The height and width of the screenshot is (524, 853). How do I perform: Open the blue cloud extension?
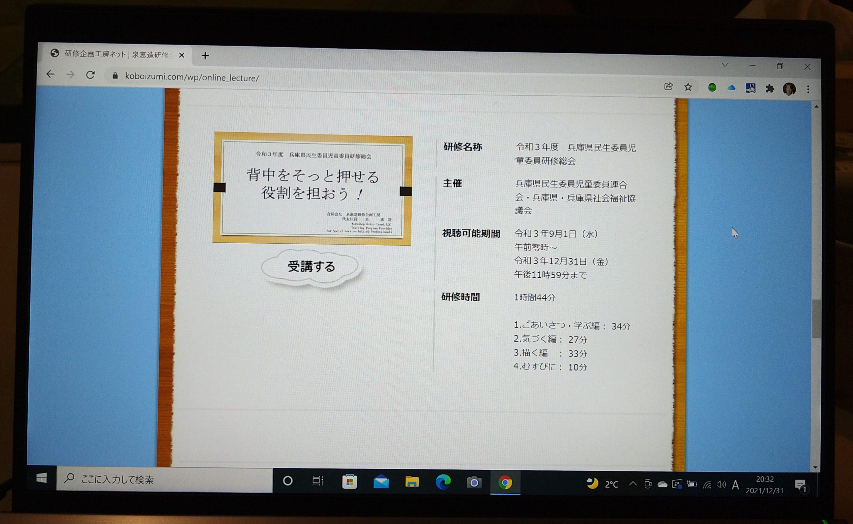(731, 88)
